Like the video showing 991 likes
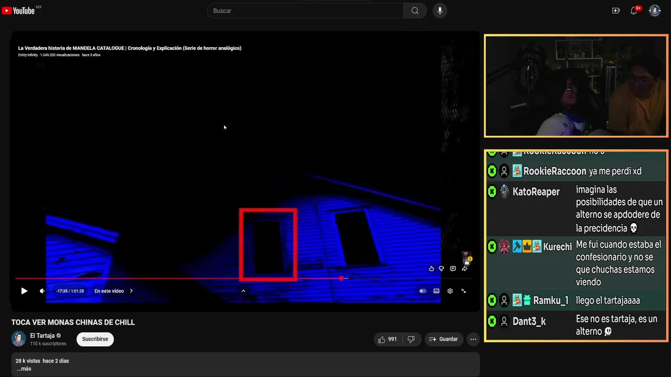 click(x=387, y=339)
